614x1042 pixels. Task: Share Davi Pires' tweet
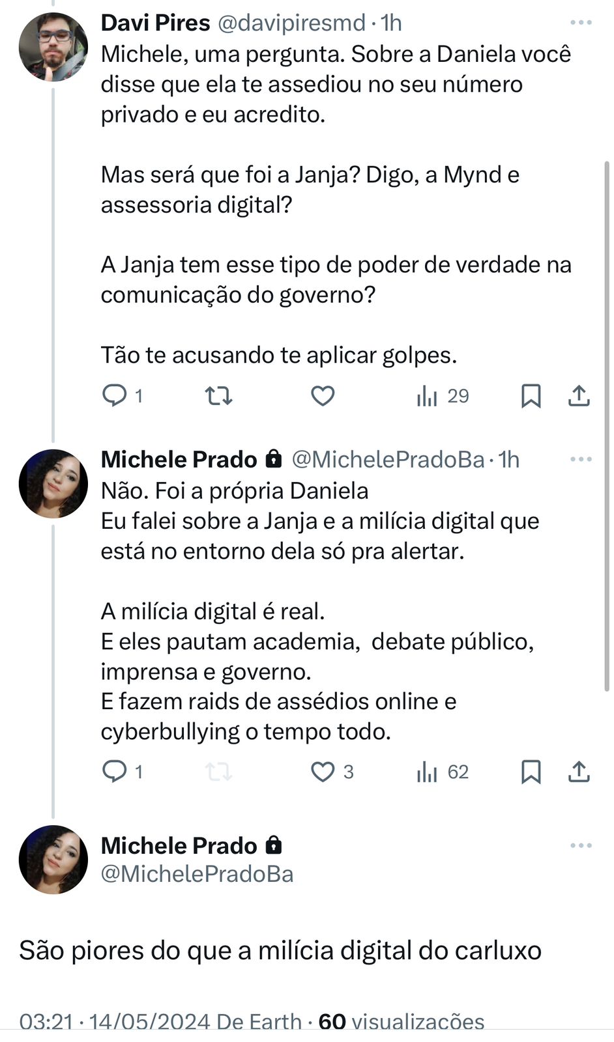[579, 395]
